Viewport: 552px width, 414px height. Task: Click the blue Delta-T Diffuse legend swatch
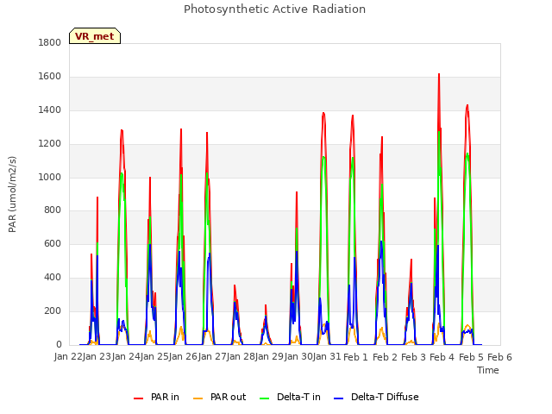338,398
